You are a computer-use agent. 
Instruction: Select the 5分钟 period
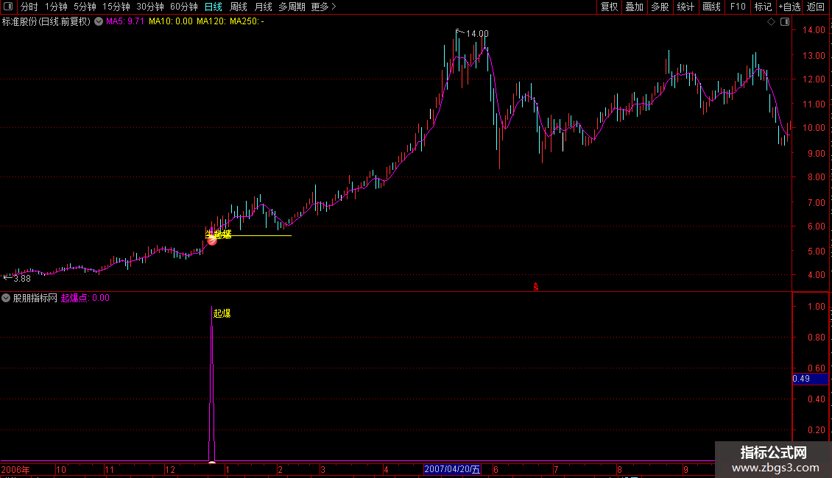(85, 7)
